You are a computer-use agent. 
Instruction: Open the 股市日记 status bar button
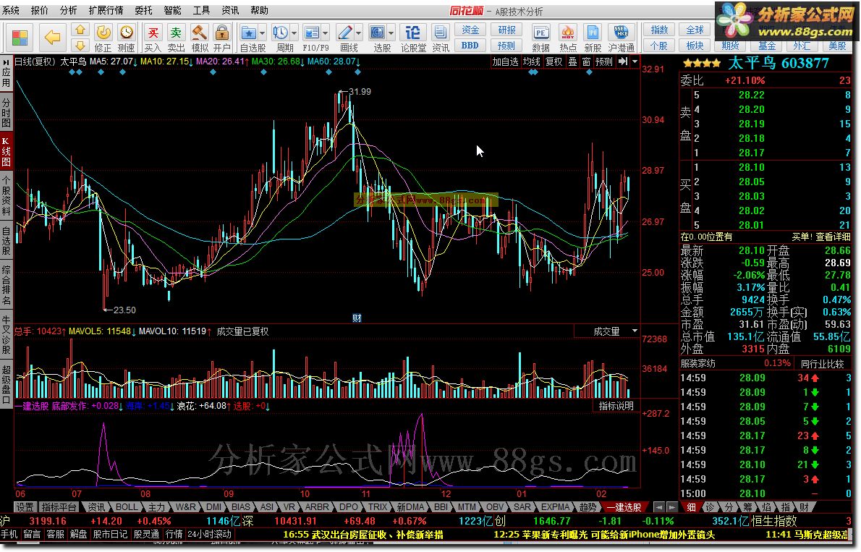click(x=110, y=535)
